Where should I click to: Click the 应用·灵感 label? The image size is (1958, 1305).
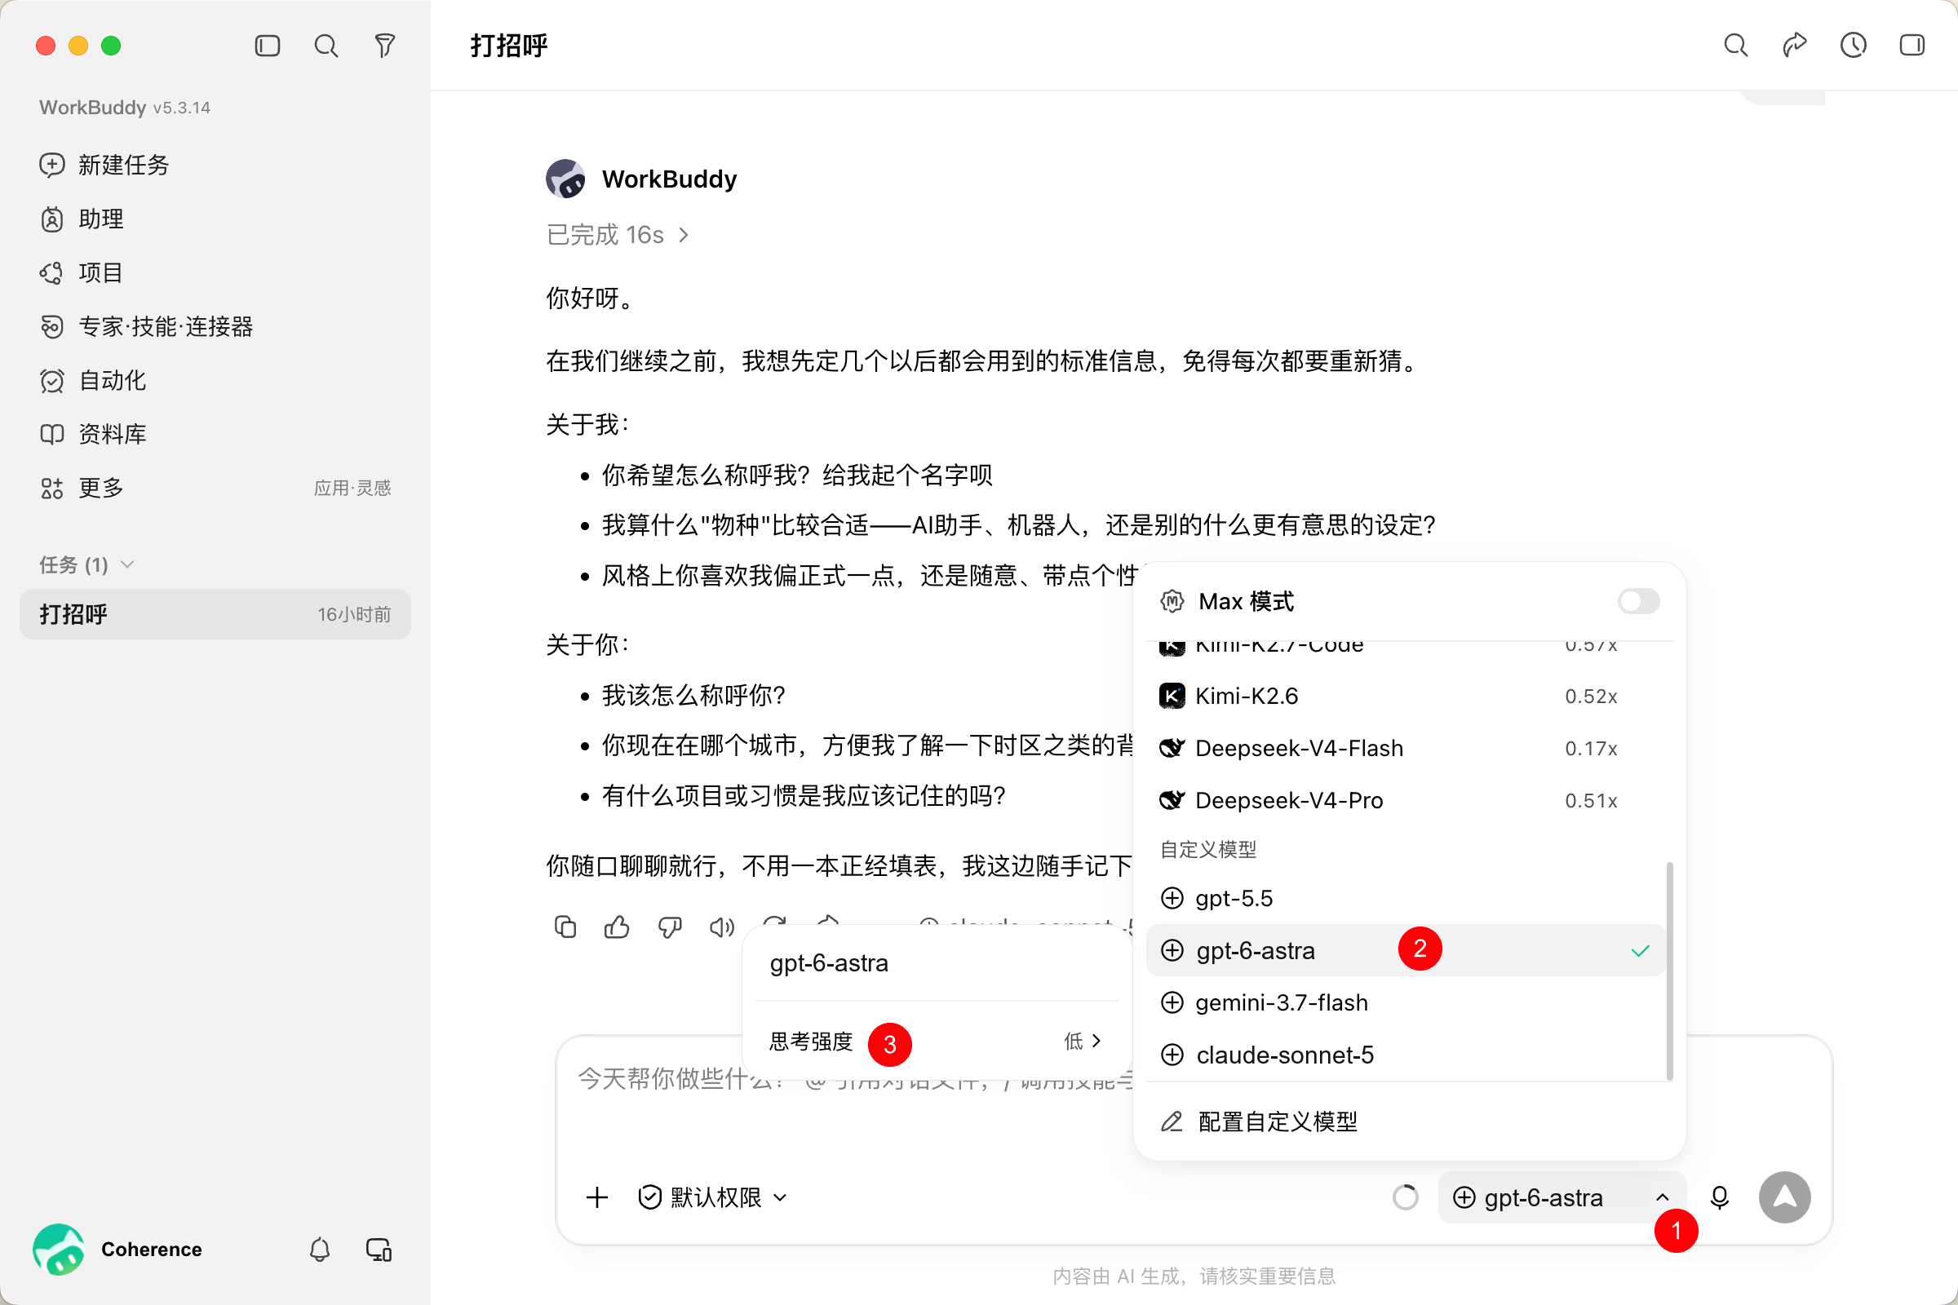coord(352,488)
